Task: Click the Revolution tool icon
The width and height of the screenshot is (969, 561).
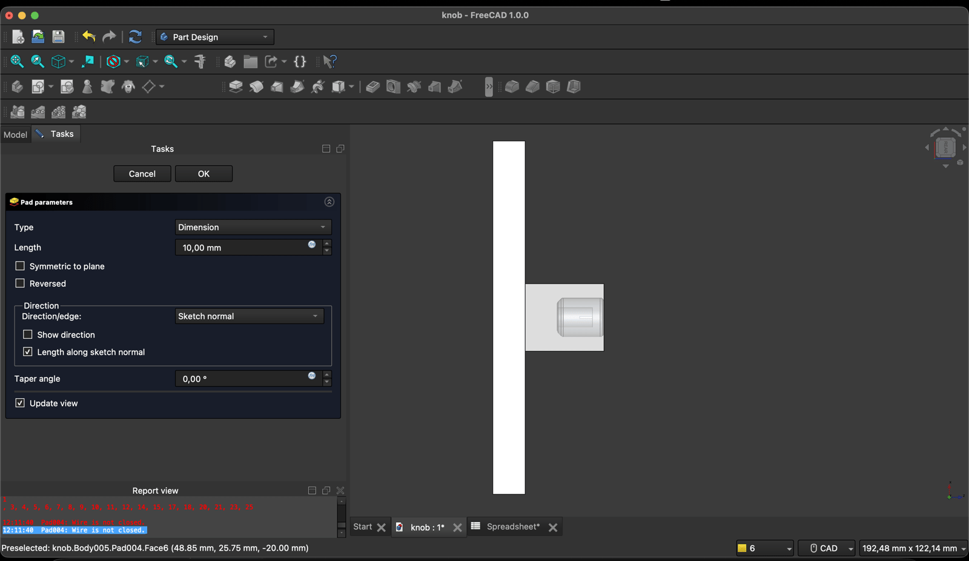Action: point(256,87)
